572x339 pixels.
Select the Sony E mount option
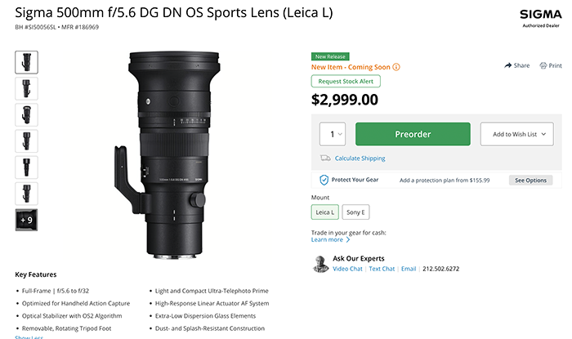[355, 212]
